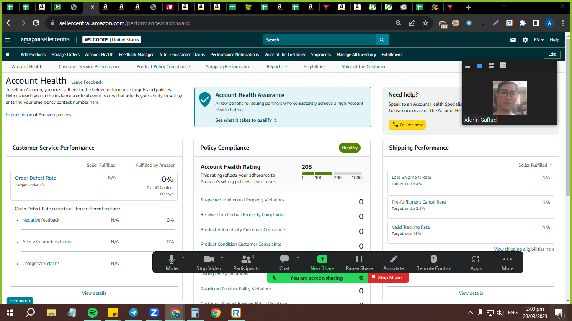572x321 pixels.
Task: Expand the Stop Video options arrow
Action: click(222, 257)
